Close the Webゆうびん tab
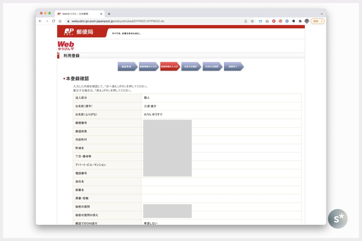 point(101,14)
